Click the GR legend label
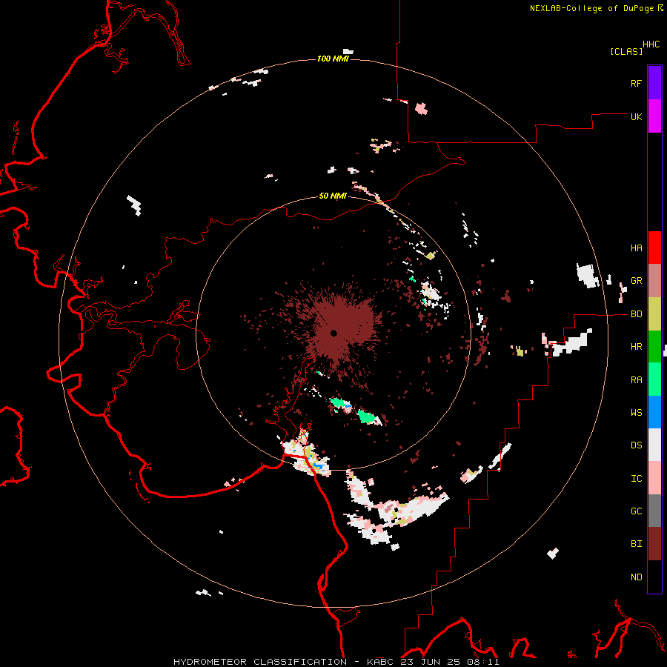Viewport: 667px width, 667px height. (x=636, y=281)
